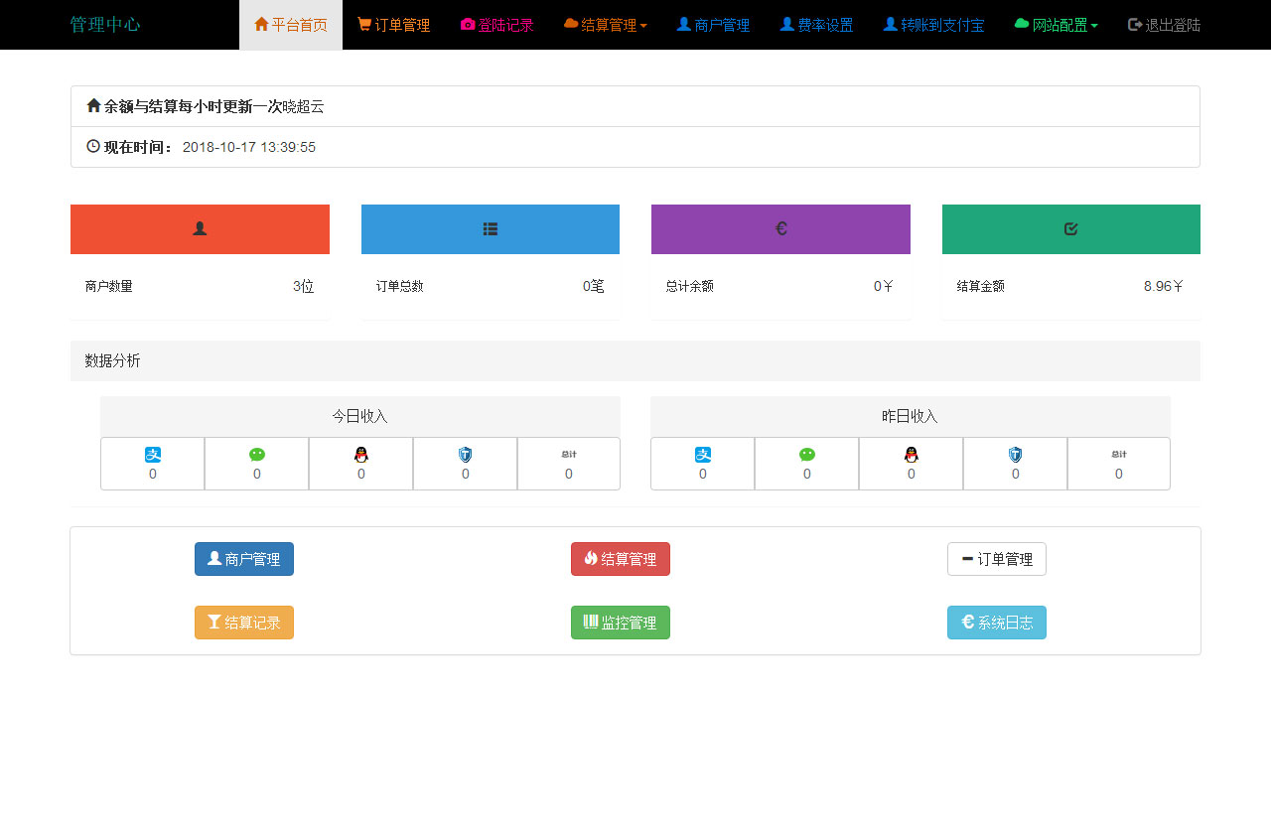Open 系统日志 via the light blue button

tap(997, 623)
